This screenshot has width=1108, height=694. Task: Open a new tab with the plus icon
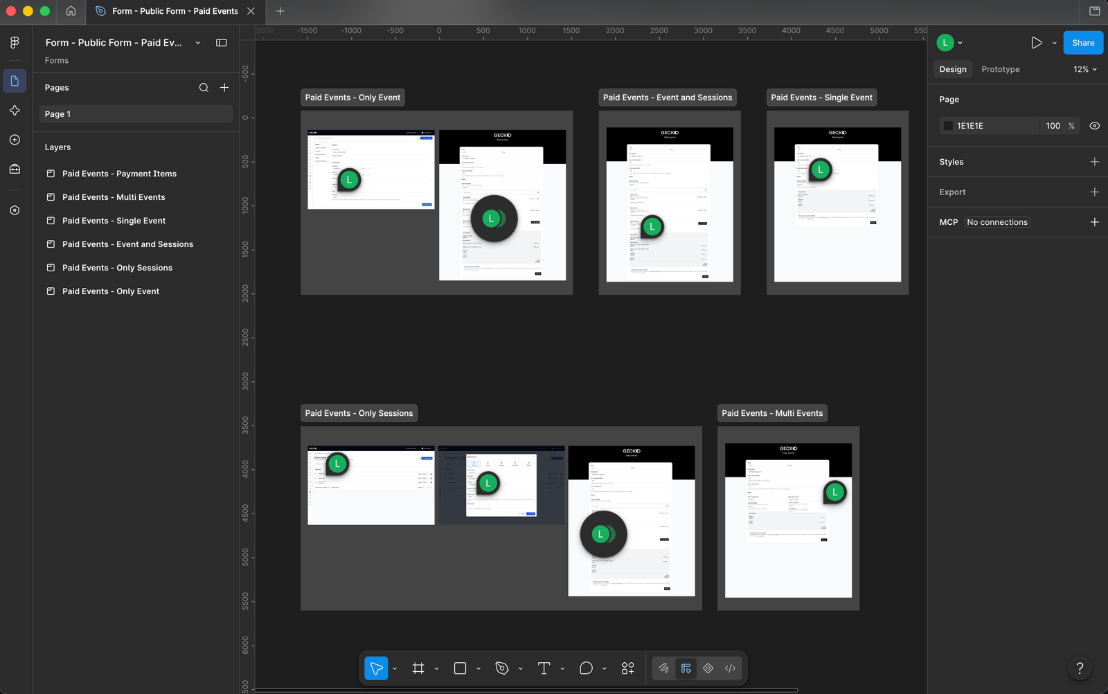[280, 11]
